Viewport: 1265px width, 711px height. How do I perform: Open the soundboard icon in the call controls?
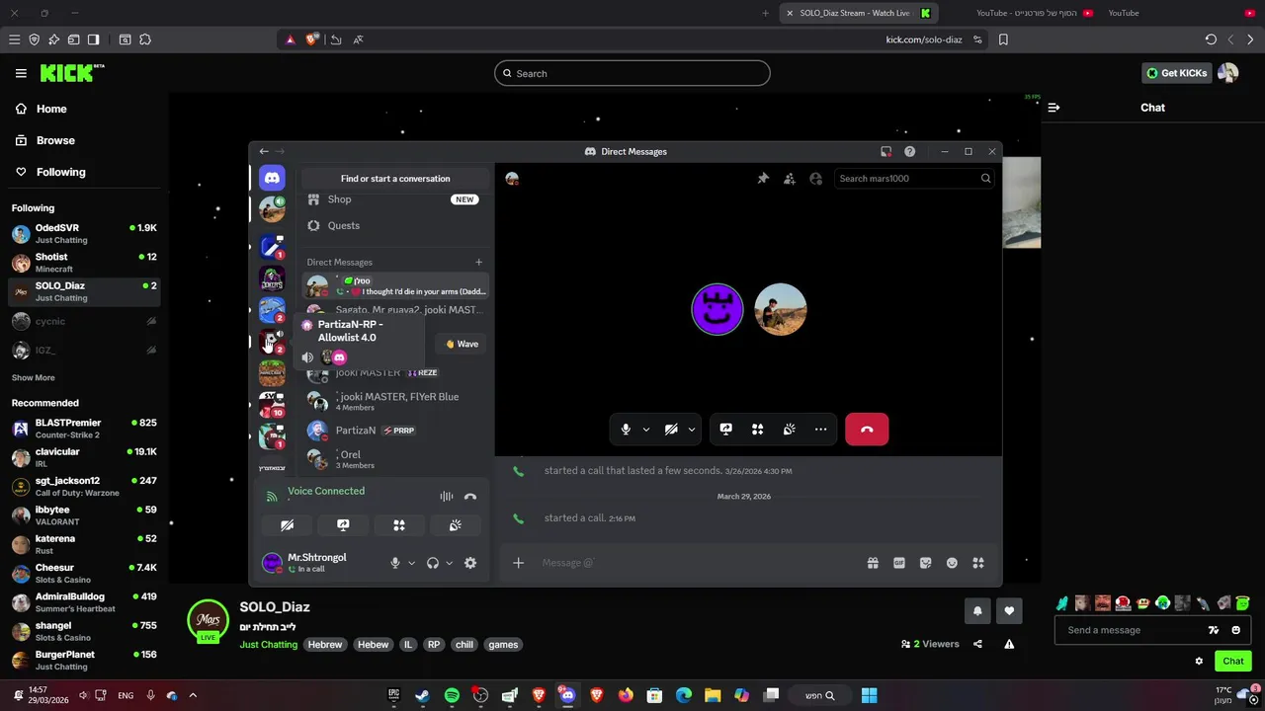[x=790, y=430]
